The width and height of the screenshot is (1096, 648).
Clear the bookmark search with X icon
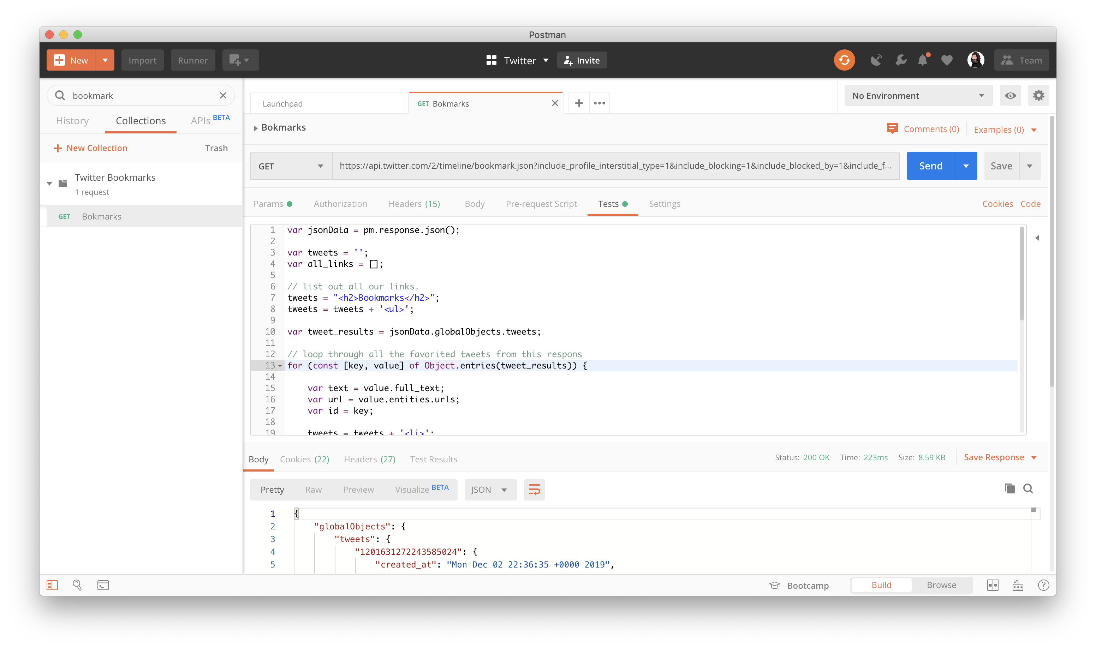click(223, 95)
